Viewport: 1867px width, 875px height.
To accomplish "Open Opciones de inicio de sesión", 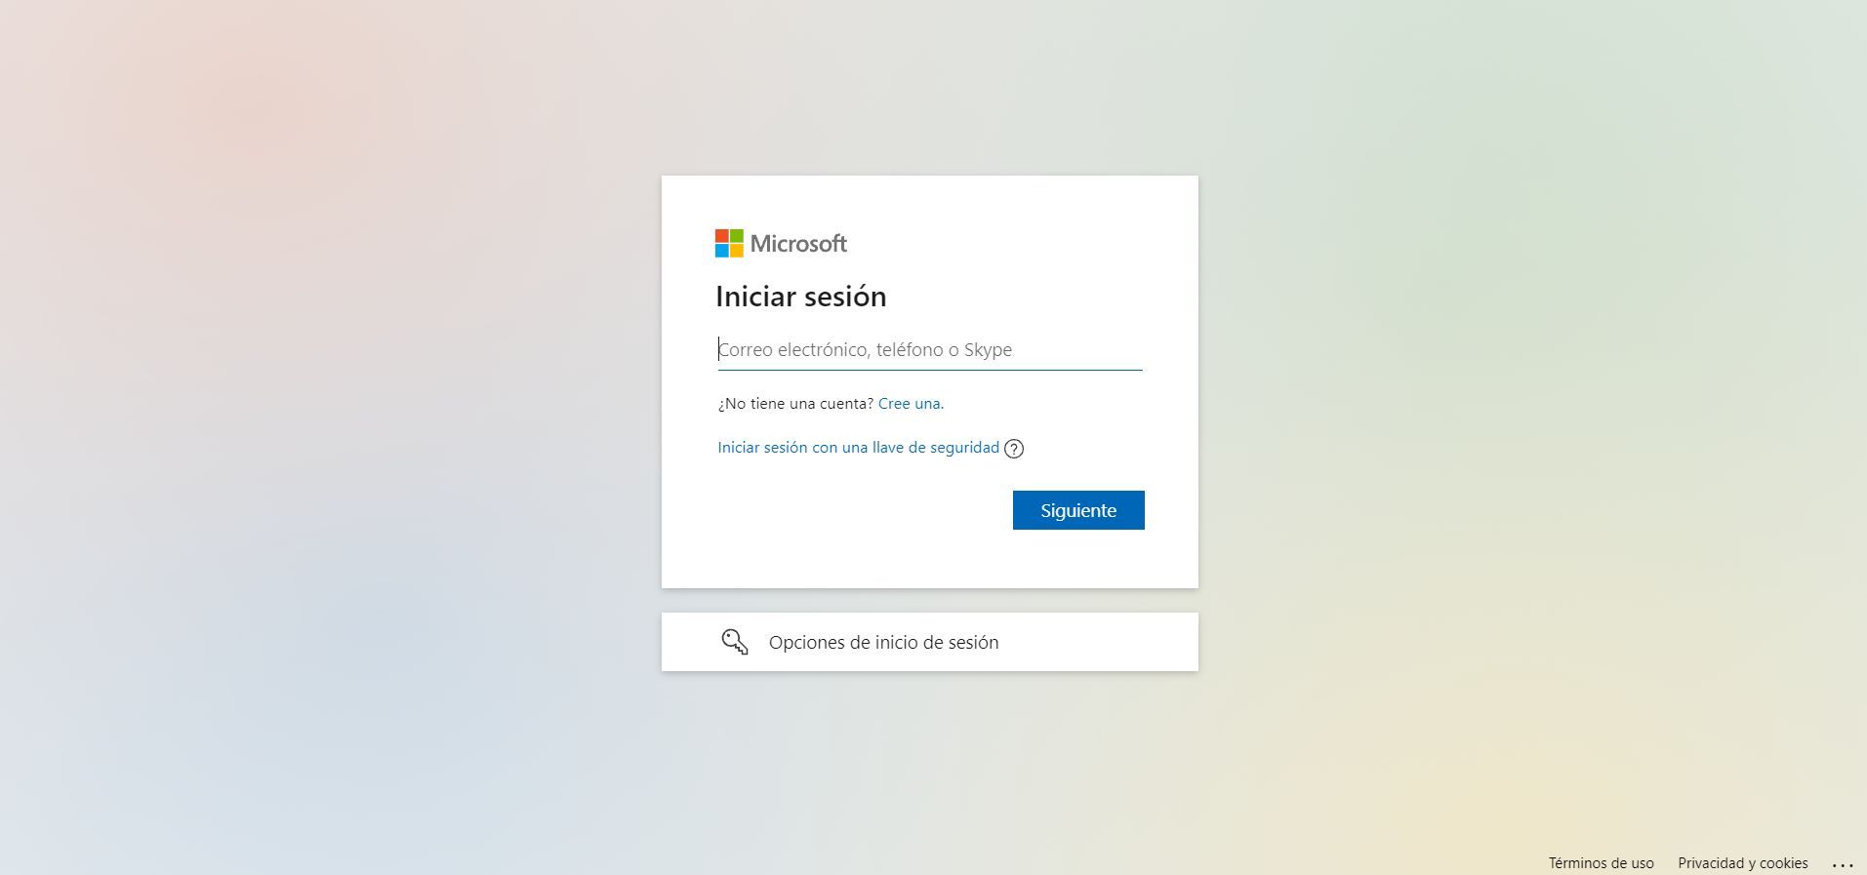I will tap(930, 642).
